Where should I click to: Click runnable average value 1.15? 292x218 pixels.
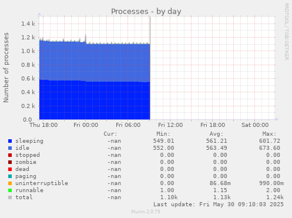[220, 190]
